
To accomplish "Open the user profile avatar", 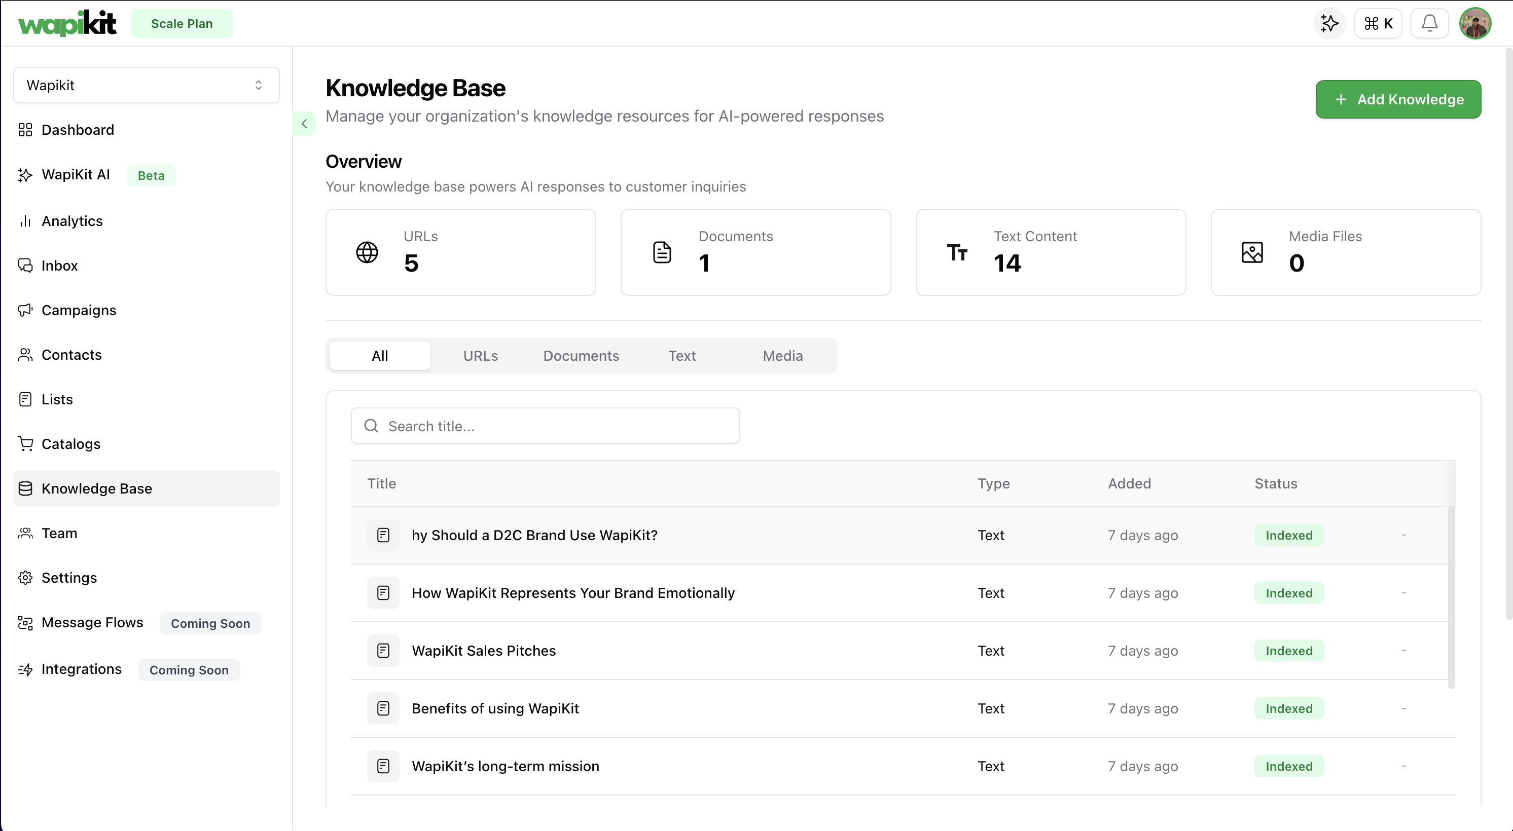I will tap(1475, 23).
